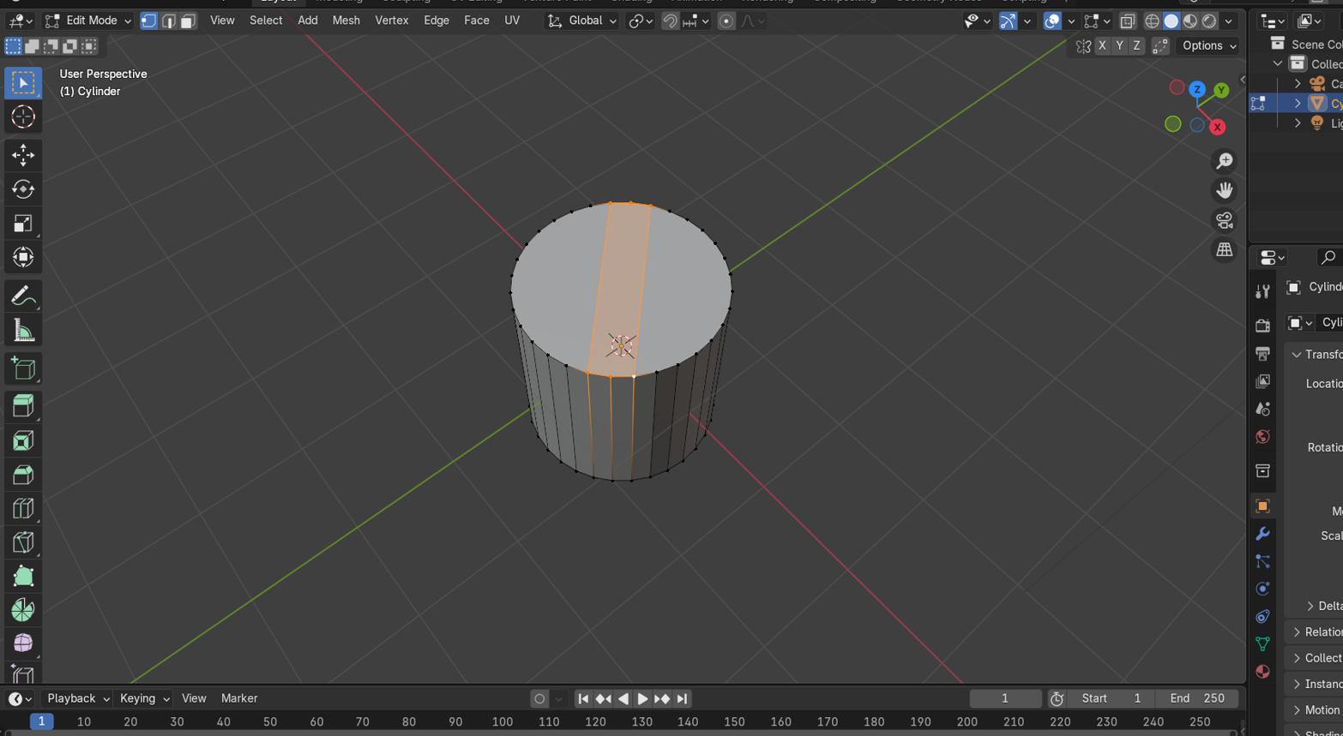Expand the Light item in outliner
Image resolution: width=1343 pixels, height=736 pixels.
1298,123
